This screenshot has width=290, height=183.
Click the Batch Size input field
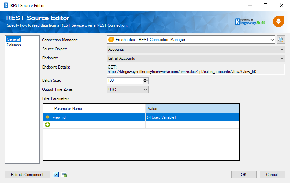point(125,80)
